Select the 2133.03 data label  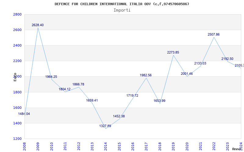tap(200, 63)
